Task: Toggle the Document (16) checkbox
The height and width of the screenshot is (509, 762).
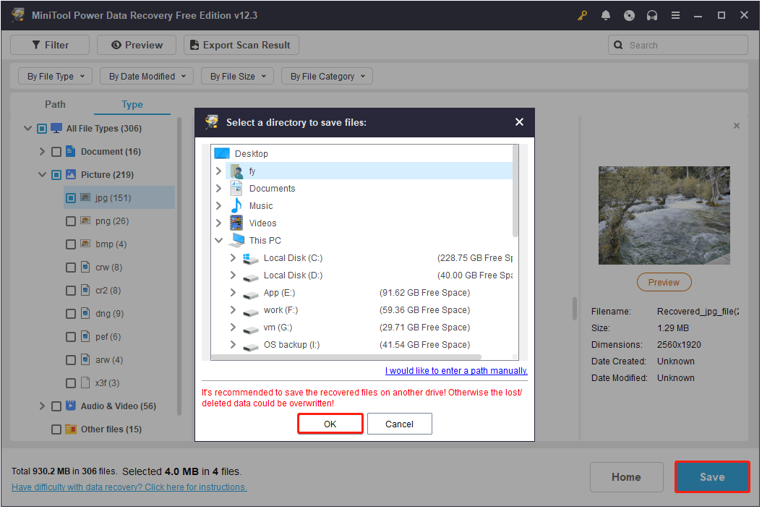Action: (56, 152)
